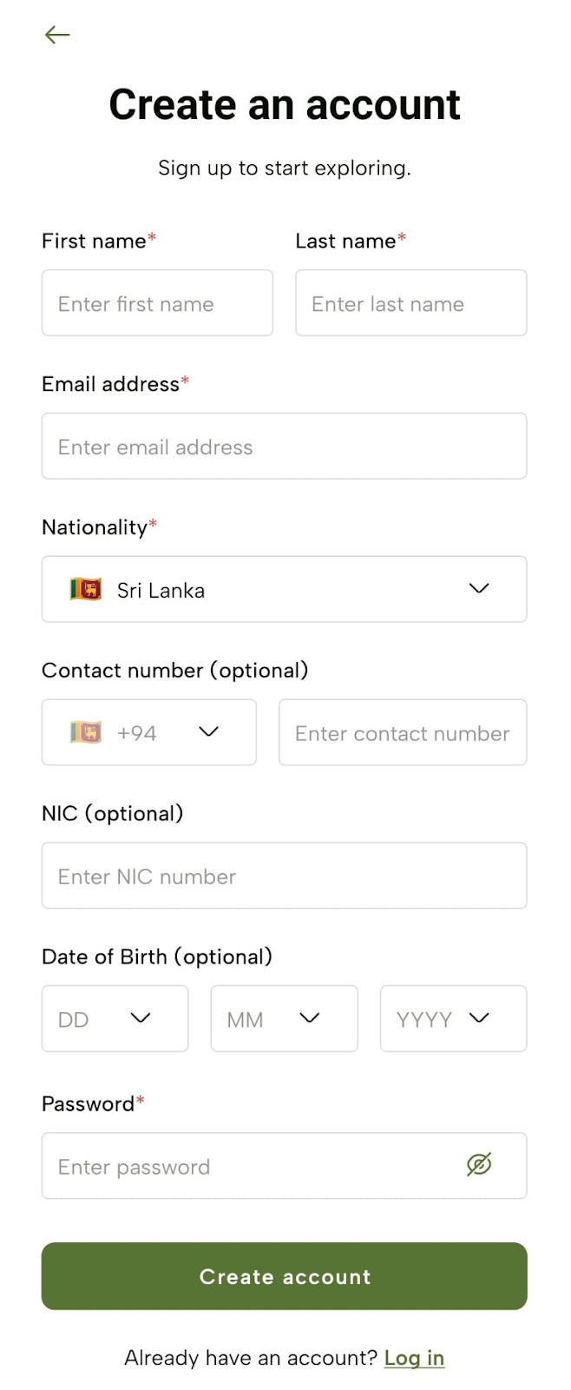Open the MM month dropdown

tap(284, 1018)
